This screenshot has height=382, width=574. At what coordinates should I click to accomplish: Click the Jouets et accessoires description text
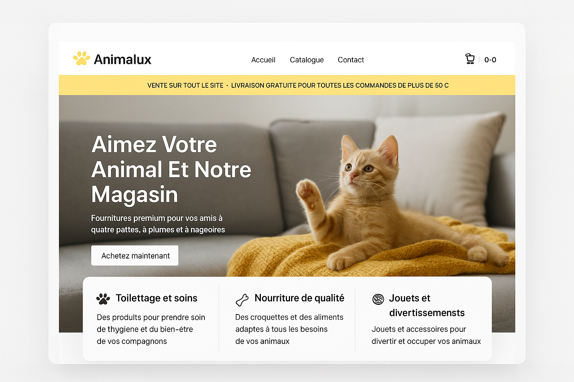click(x=426, y=335)
